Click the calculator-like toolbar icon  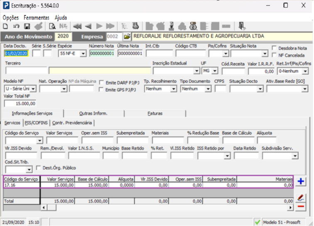(135, 26)
